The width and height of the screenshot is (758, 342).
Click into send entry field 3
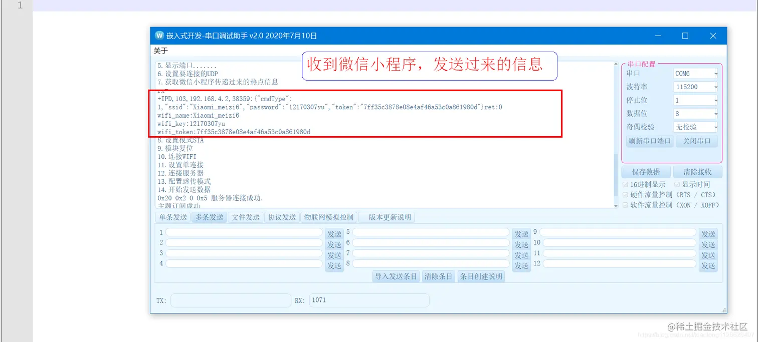244,253
